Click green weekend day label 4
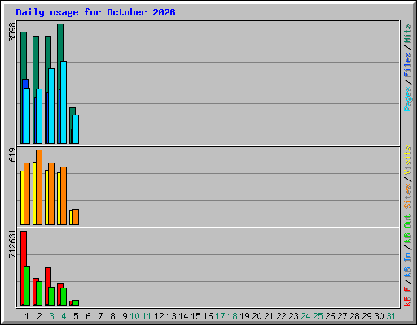The image size is (417, 325). (x=64, y=316)
